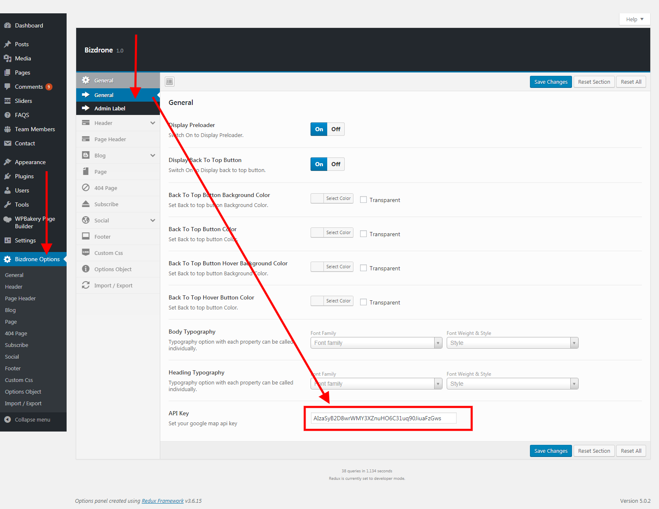Screen dimensions: 659x509
Task: Click the Page Header section icon
Action: click(x=86, y=139)
